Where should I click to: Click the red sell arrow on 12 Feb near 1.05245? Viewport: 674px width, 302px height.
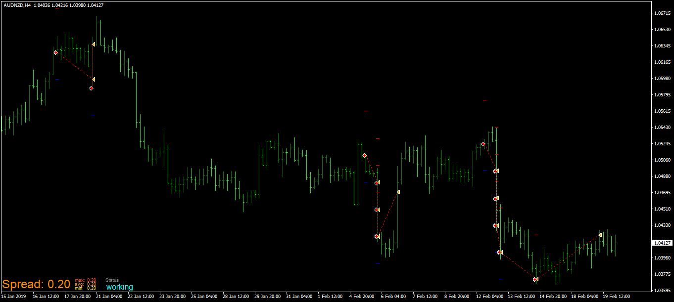(483, 144)
